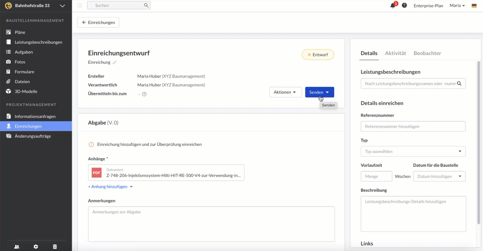This screenshot has height=251, width=483.
Task: Switch to the Beobachter tab
Action: coord(427,53)
